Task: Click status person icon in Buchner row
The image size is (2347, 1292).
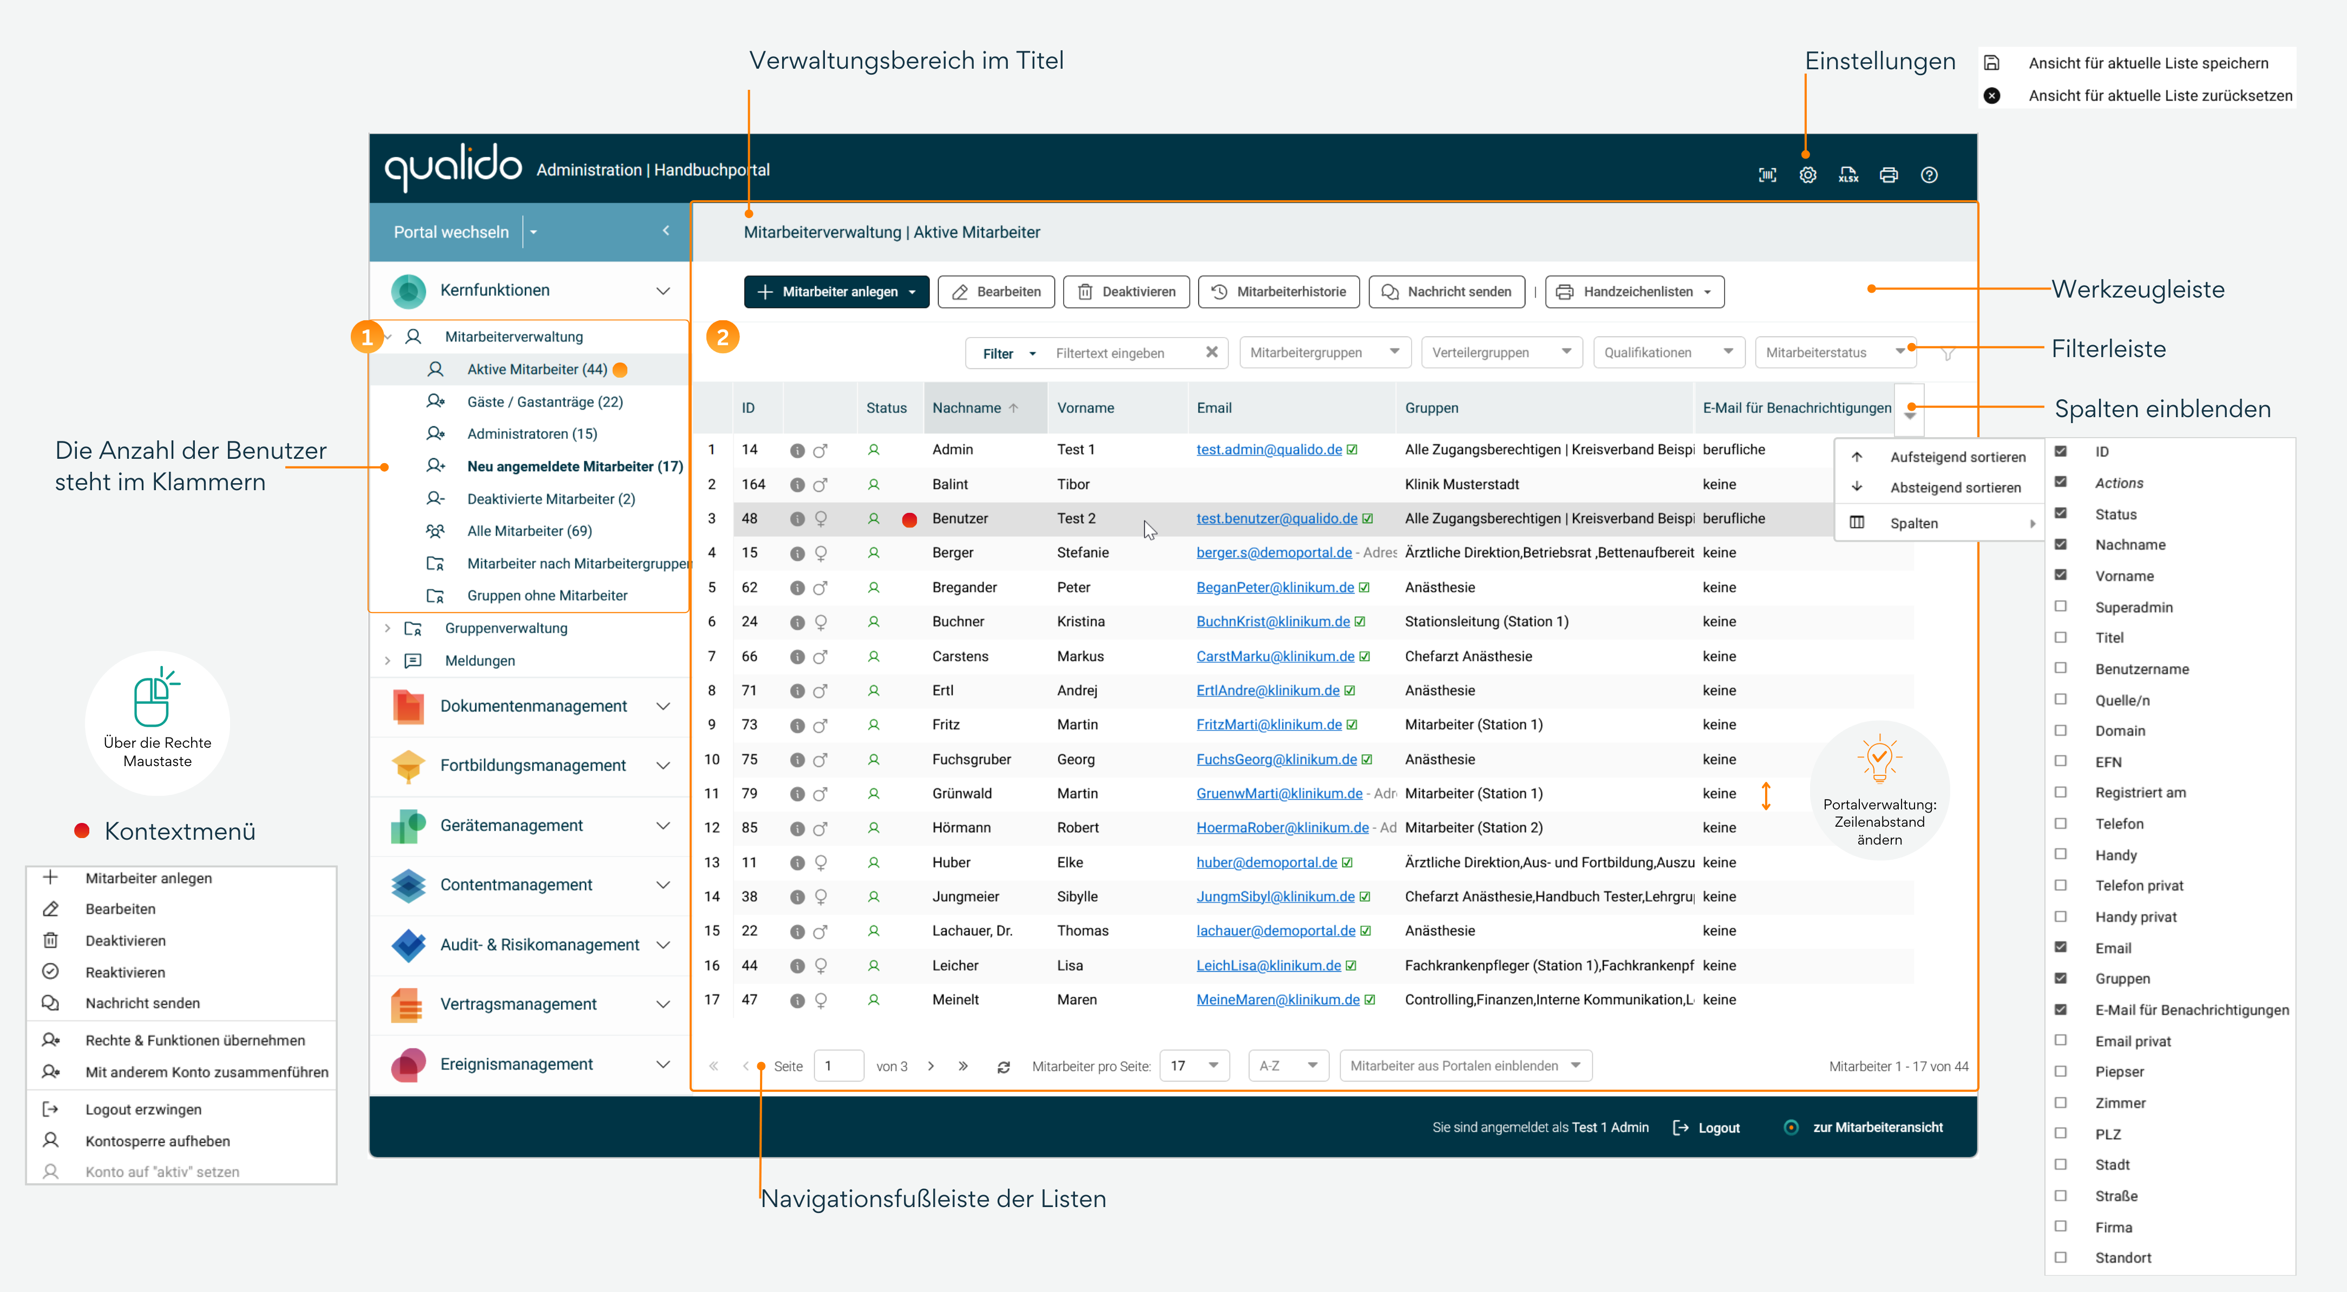Action: (x=873, y=622)
